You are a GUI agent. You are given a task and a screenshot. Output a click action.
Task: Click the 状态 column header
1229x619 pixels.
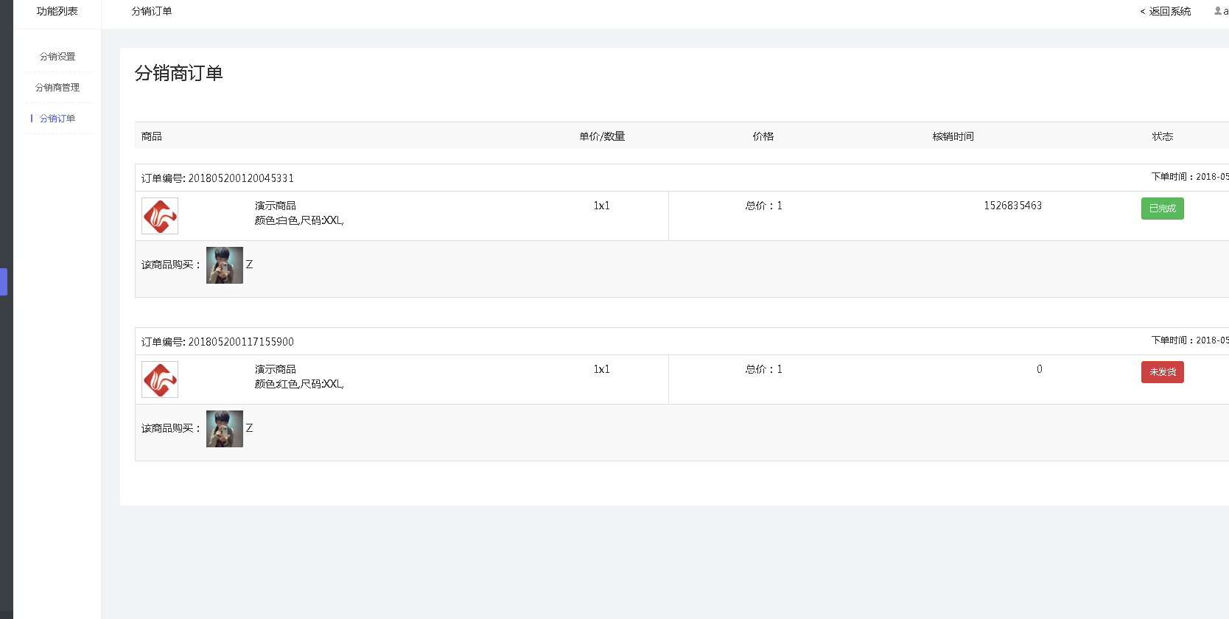coord(1163,136)
